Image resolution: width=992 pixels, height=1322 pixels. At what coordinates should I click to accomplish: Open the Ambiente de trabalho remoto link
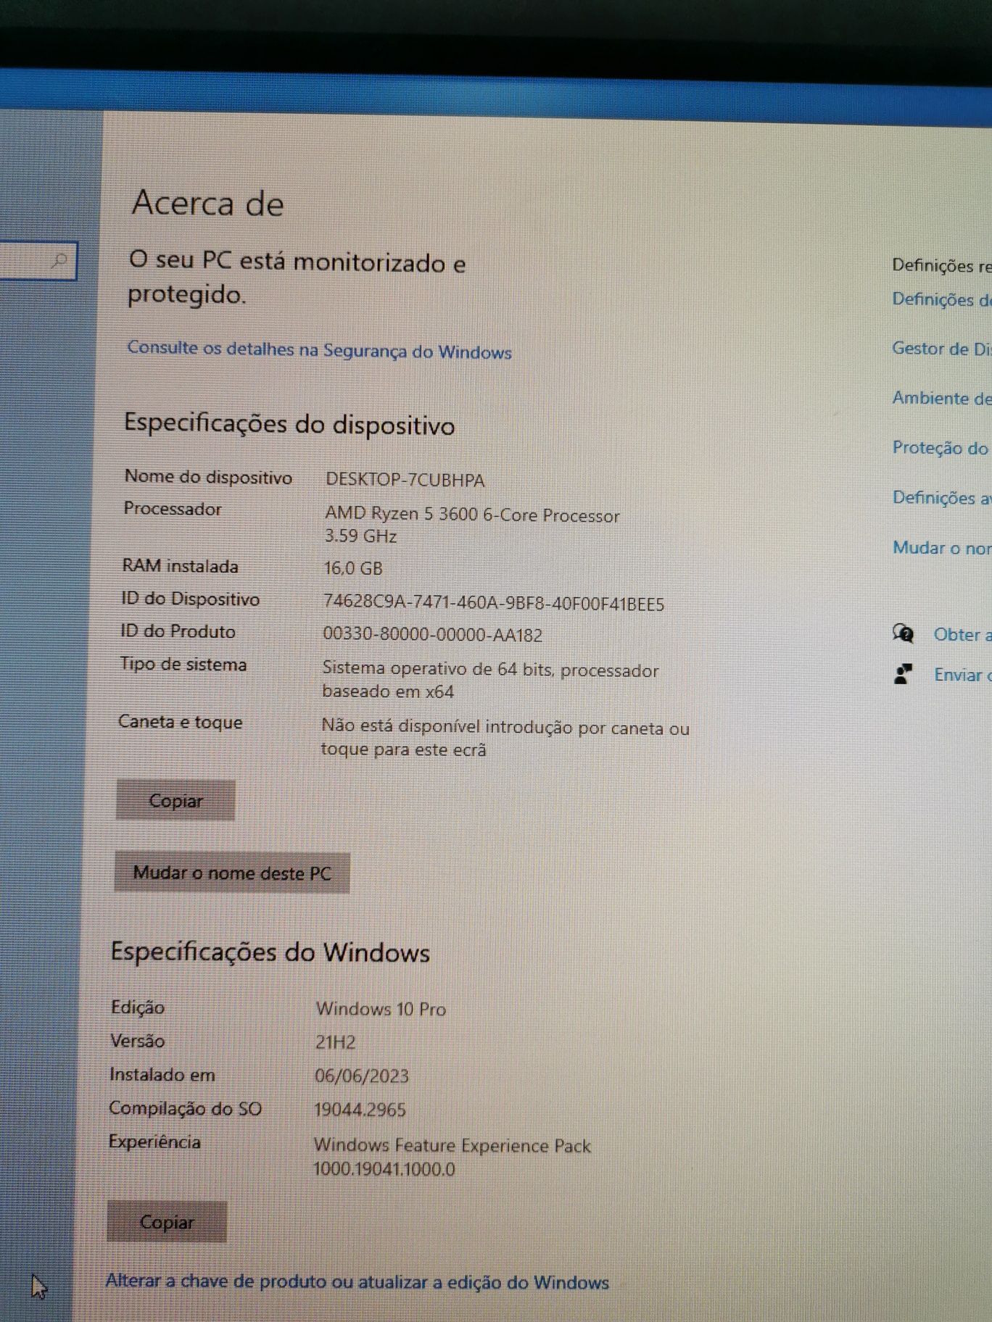pyautogui.click(x=941, y=398)
